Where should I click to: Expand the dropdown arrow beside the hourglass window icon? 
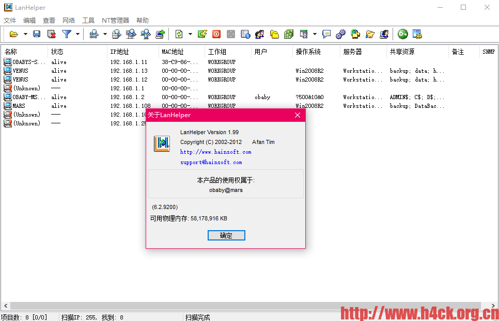click(315, 34)
